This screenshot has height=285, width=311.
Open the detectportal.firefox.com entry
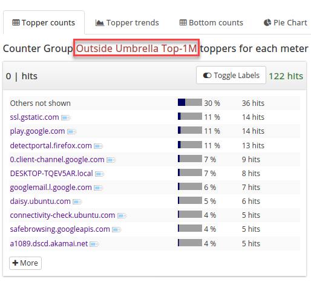pos(51,146)
